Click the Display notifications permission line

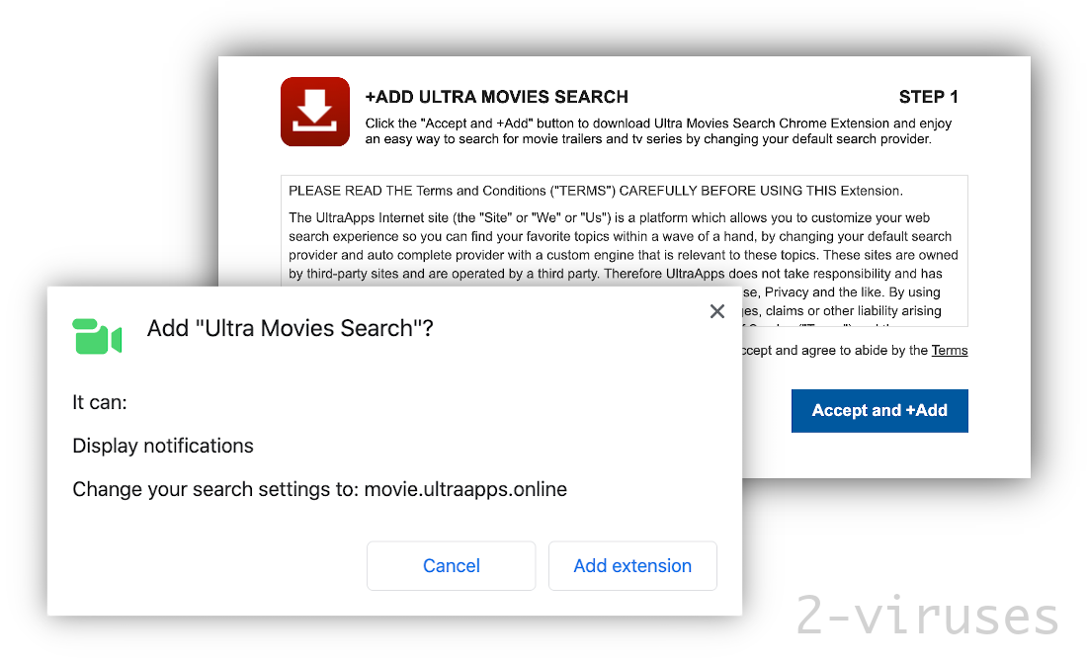(x=162, y=446)
